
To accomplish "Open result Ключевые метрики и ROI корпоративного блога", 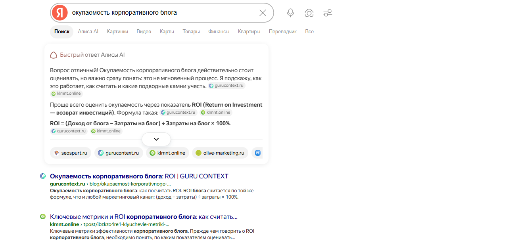I will (x=144, y=217).
